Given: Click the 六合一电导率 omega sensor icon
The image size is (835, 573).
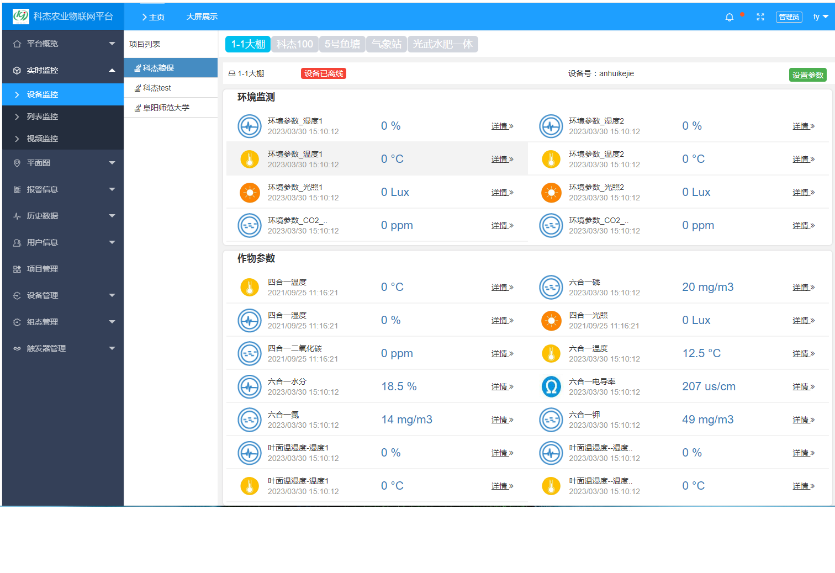Looking at the screenshot, I should 551,386.
